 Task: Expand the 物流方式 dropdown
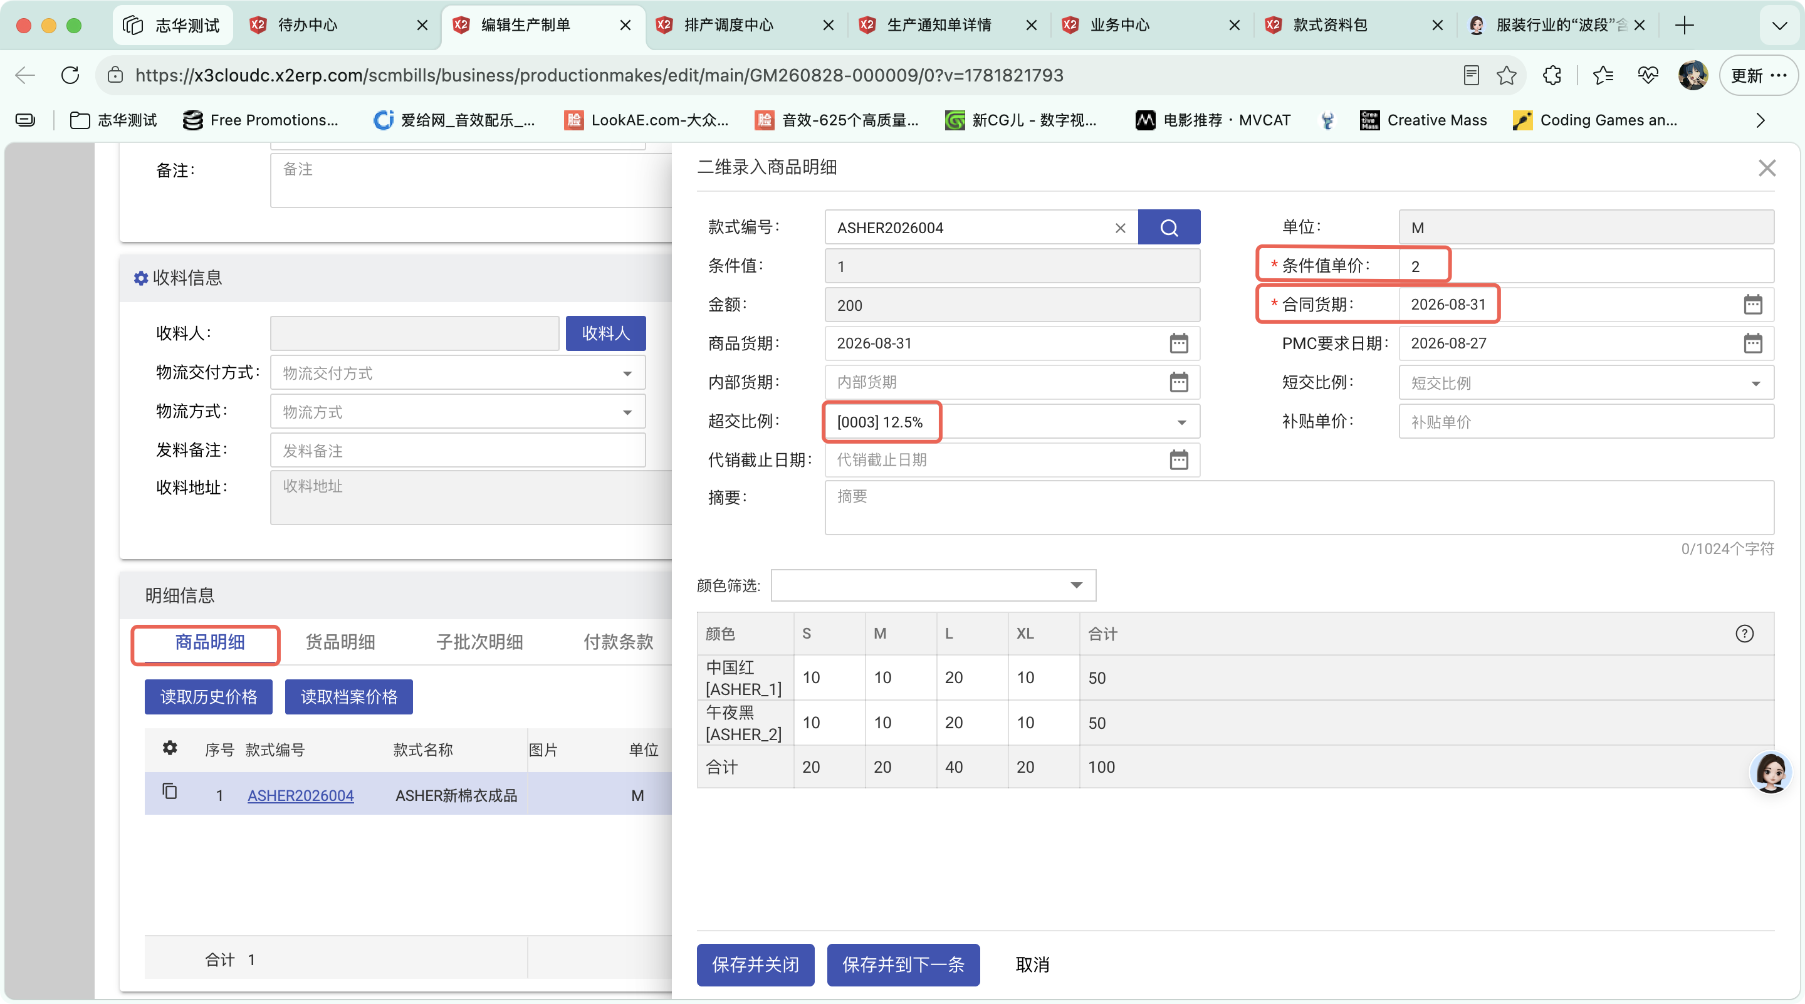tap(458, 412)
